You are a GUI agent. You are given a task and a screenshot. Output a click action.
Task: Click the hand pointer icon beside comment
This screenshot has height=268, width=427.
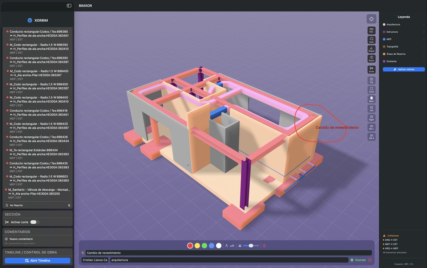click(x=83, y=253)
